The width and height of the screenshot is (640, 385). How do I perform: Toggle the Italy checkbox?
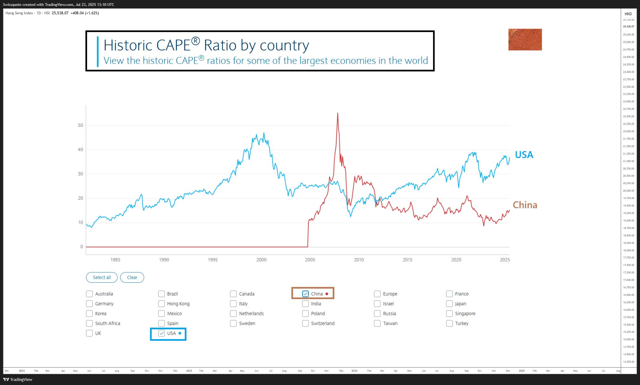233,304
